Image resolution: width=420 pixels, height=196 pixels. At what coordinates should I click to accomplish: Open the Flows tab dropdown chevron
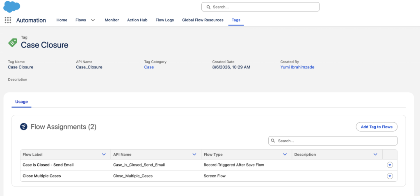[93, 20]
